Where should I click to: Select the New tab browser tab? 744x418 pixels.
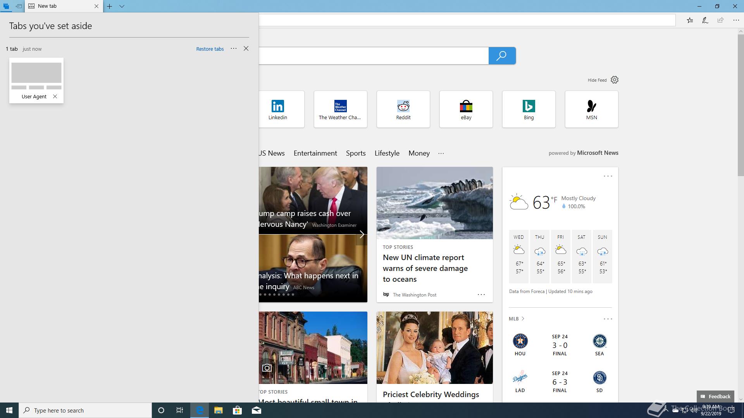(64, 6)
